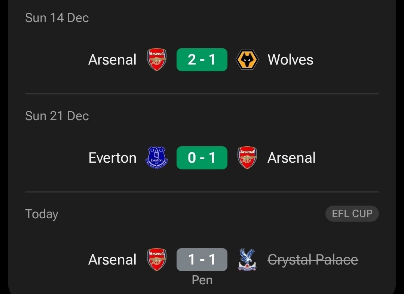Click the Sun 14 Dec date header

click(57, 18)
